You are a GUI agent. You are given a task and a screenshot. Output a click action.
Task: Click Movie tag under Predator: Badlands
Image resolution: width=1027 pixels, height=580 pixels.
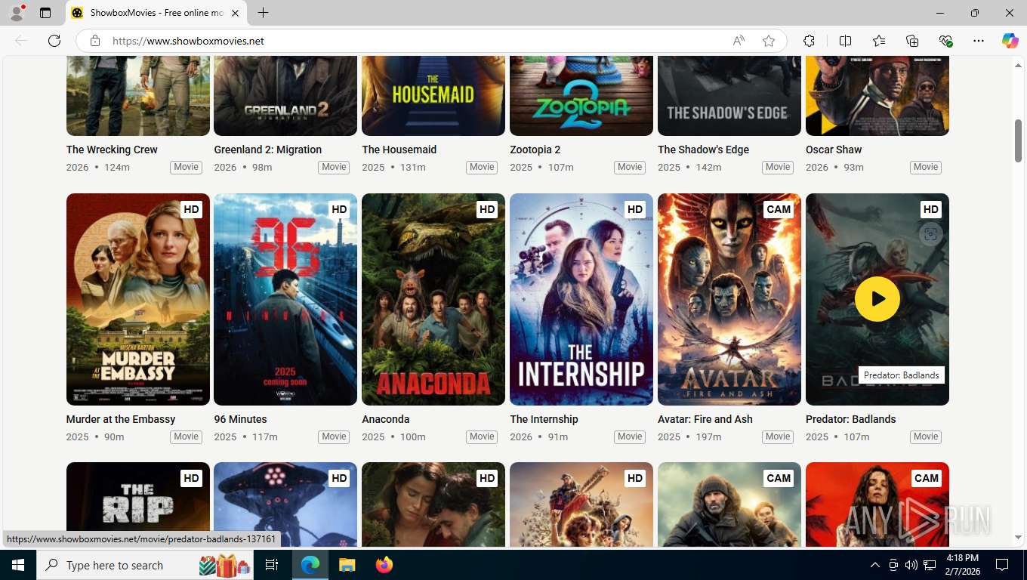click(926, 437)
